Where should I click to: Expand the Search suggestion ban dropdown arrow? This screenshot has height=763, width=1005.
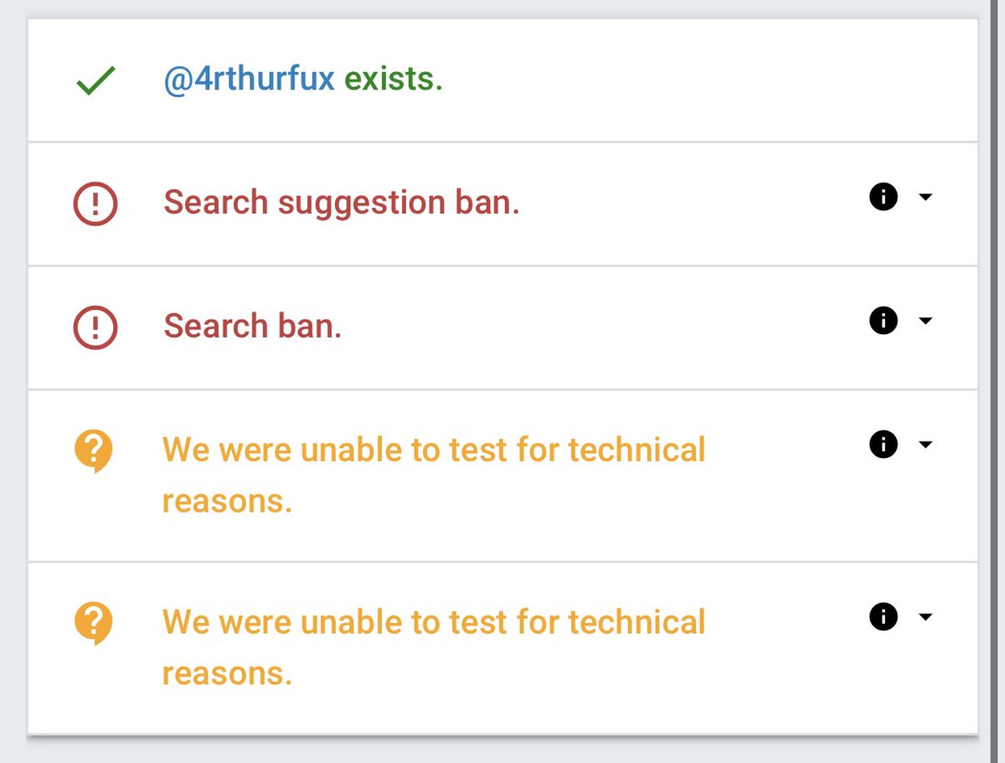tap(925, 198)
